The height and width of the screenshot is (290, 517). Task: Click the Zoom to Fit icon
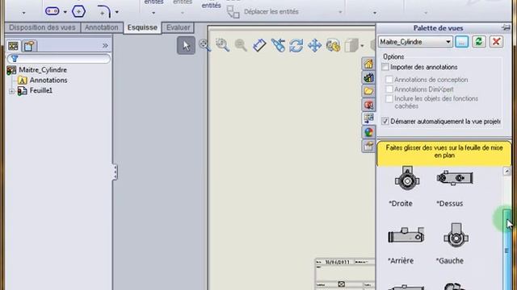204,45
